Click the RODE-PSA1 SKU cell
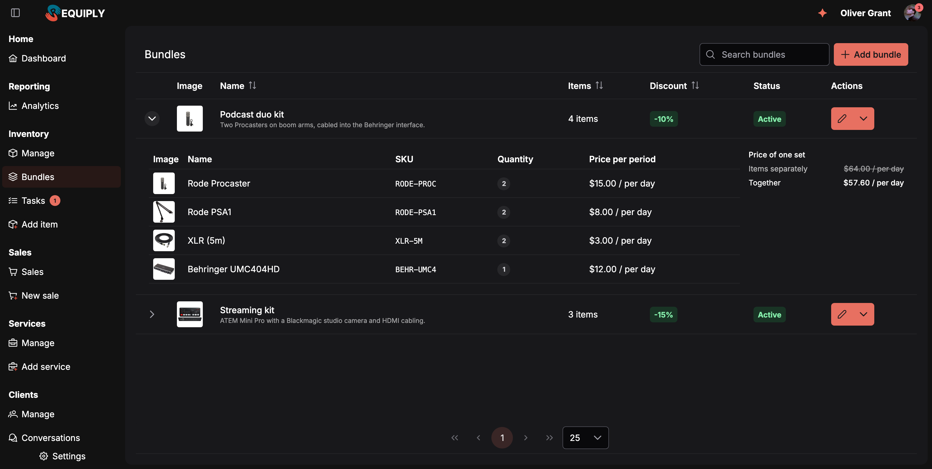 [x=416, y=212]
